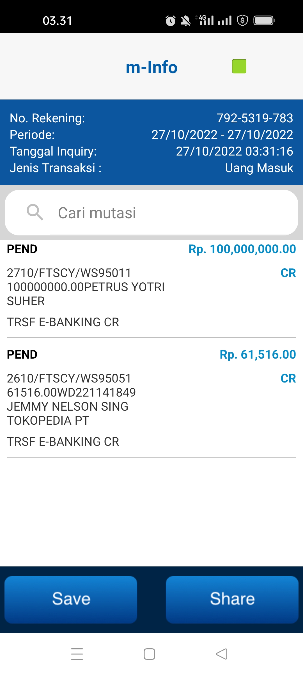Select the Rp. 100,000,000.00 transaction amount
Image resolution: width=303 pixels, height=675 pixels.
[242, 249]
